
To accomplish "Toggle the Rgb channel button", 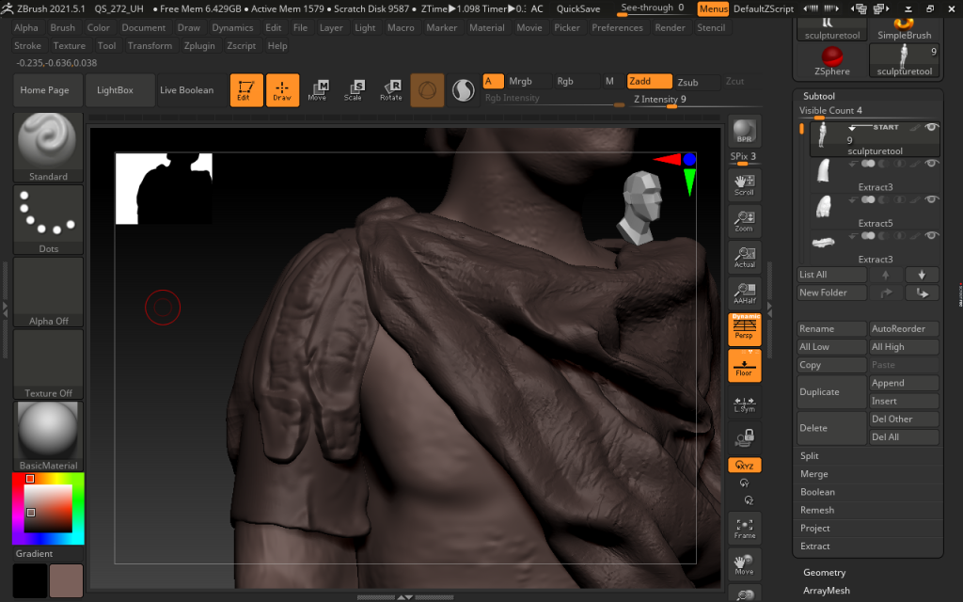I will (x=576, y=81).
